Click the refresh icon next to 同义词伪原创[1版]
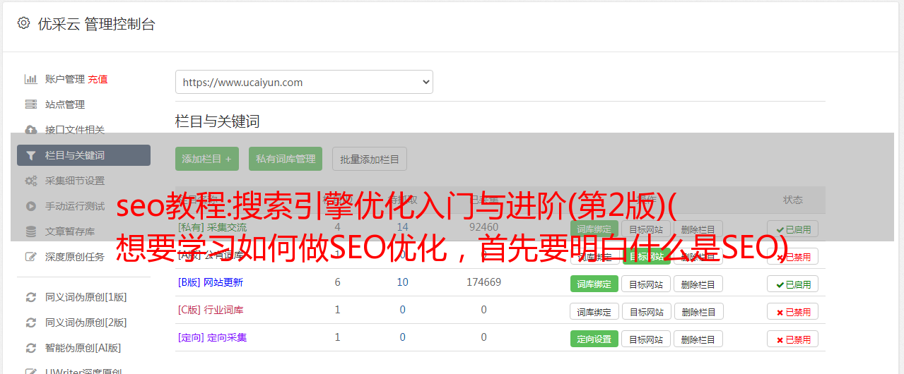 tap(31, 297)
